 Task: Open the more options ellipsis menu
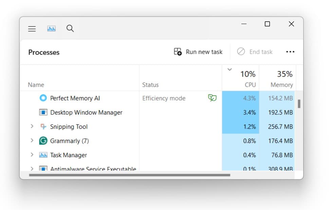pos(290,51)
